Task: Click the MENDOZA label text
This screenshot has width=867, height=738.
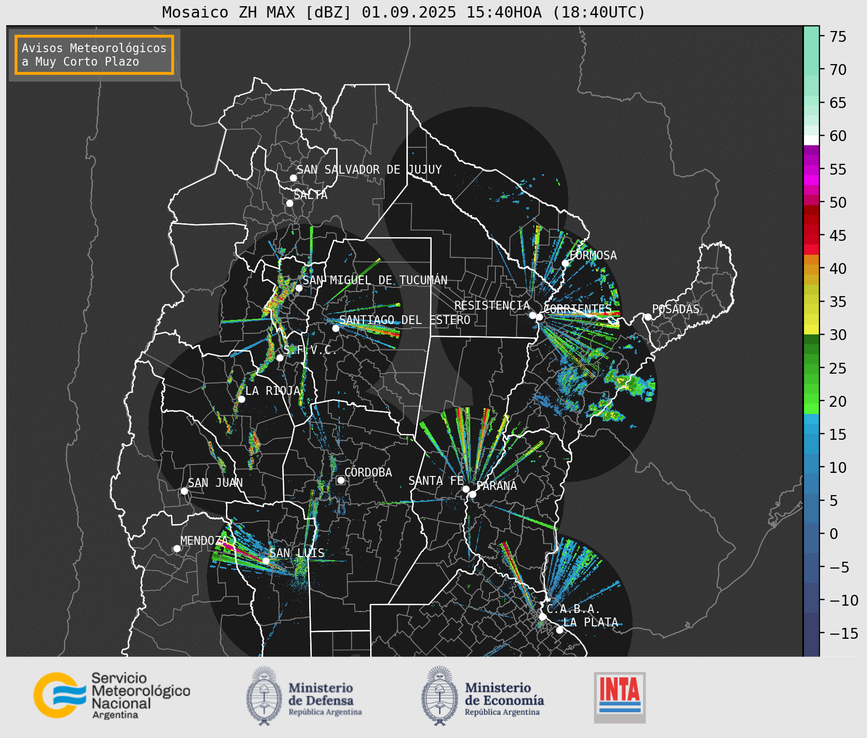Action: pyautogui.click(x=204, y=541)
